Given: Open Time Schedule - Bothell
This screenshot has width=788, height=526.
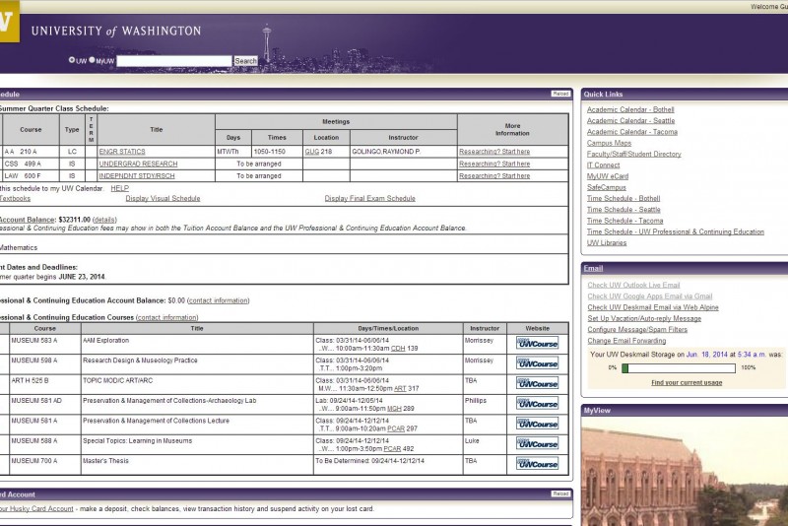Looking at the screenshot, I should (x=624, y=198).
